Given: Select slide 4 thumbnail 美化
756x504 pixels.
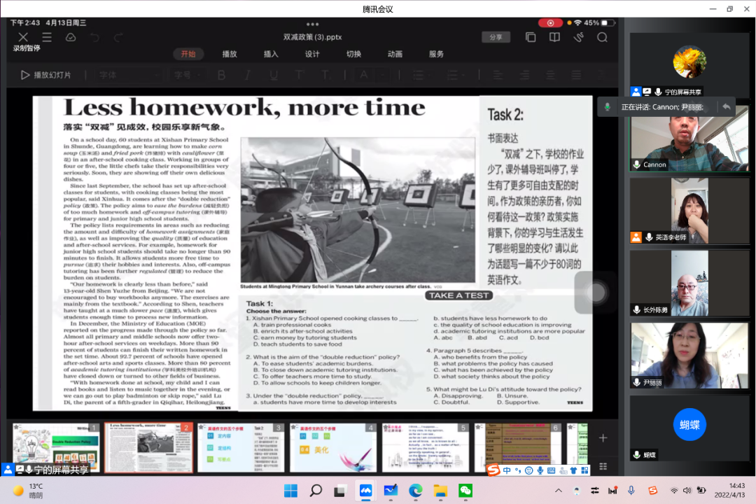Looking at the screenshot, I should 332,448.
